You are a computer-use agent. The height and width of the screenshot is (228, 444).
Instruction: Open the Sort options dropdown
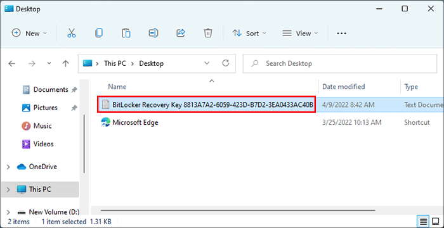pyautogui.click(x=249, y=34)
